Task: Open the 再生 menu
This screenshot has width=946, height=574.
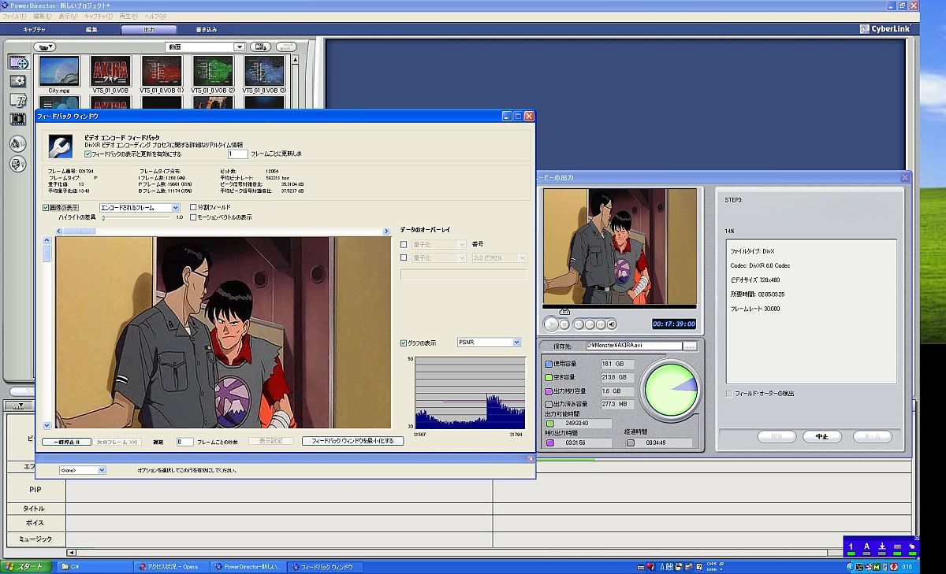Action: point(130,16)
